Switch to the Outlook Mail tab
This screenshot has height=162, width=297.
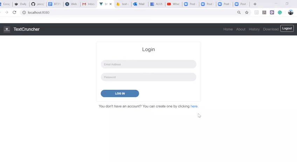139,4
